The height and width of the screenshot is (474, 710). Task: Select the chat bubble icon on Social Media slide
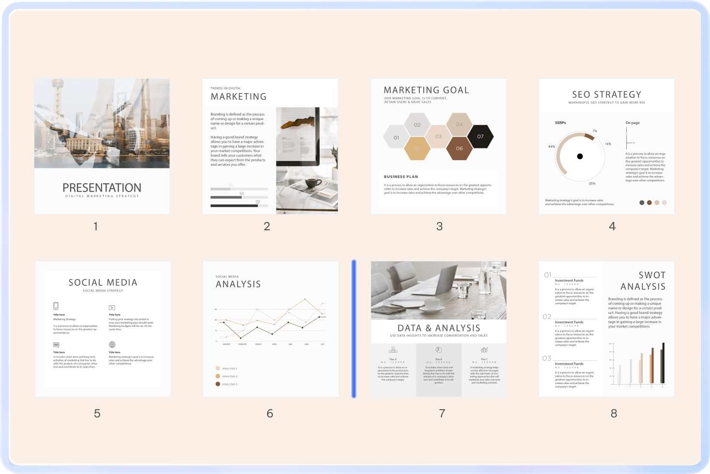click(57, 345)
